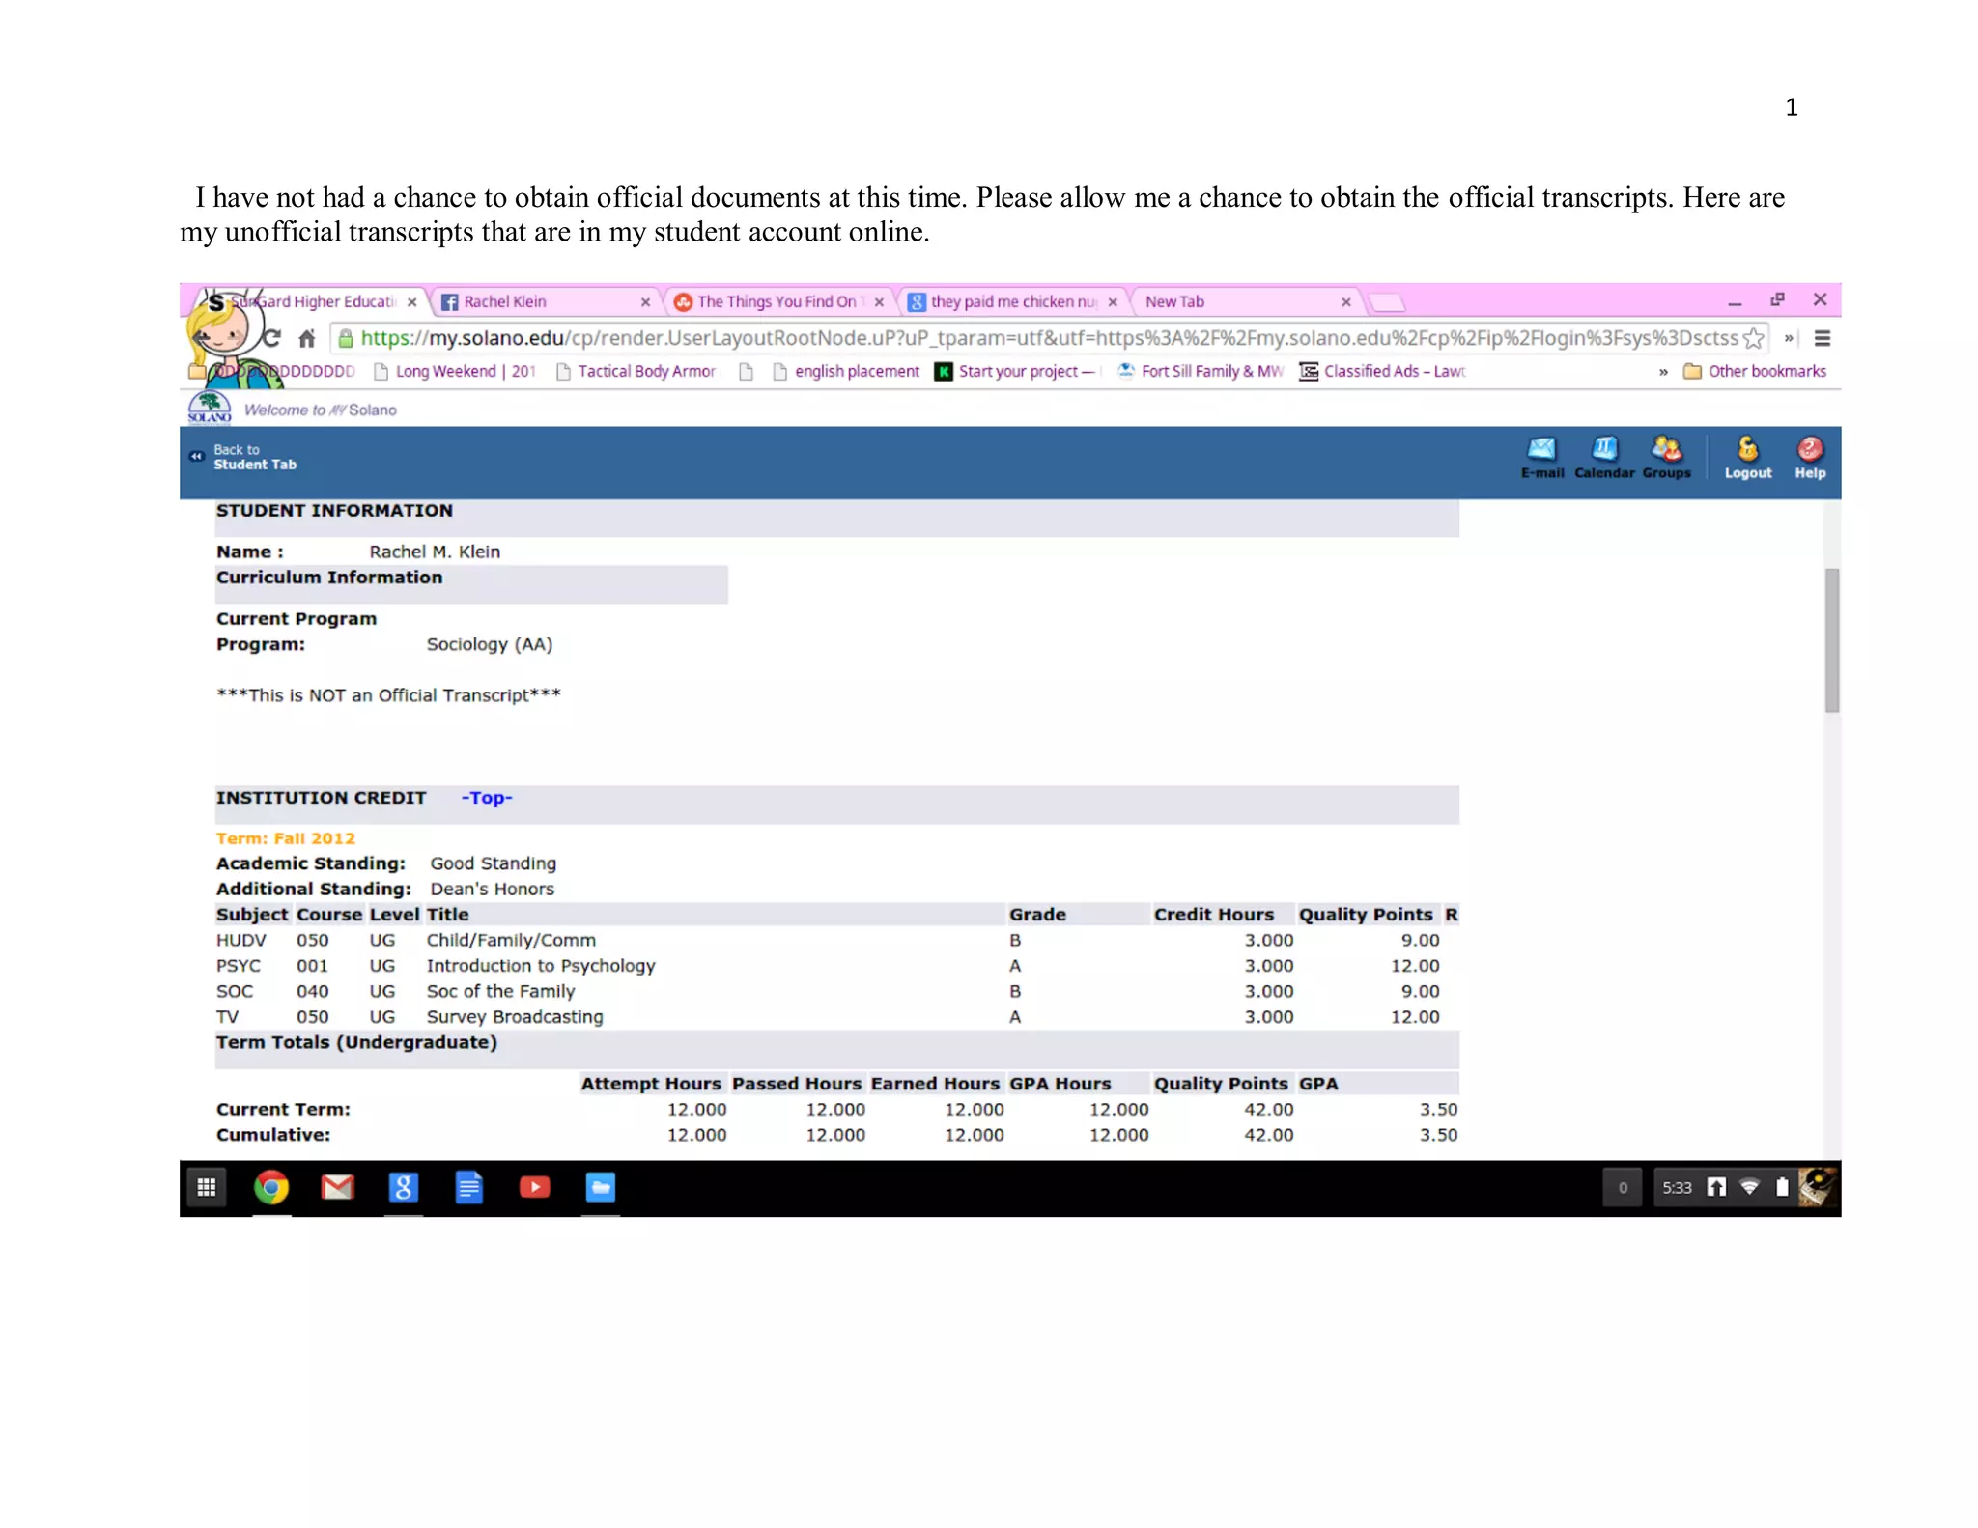1978x1528 pixels.
Task: Open the Files app in the shelf
Action: coord(600,1187)
